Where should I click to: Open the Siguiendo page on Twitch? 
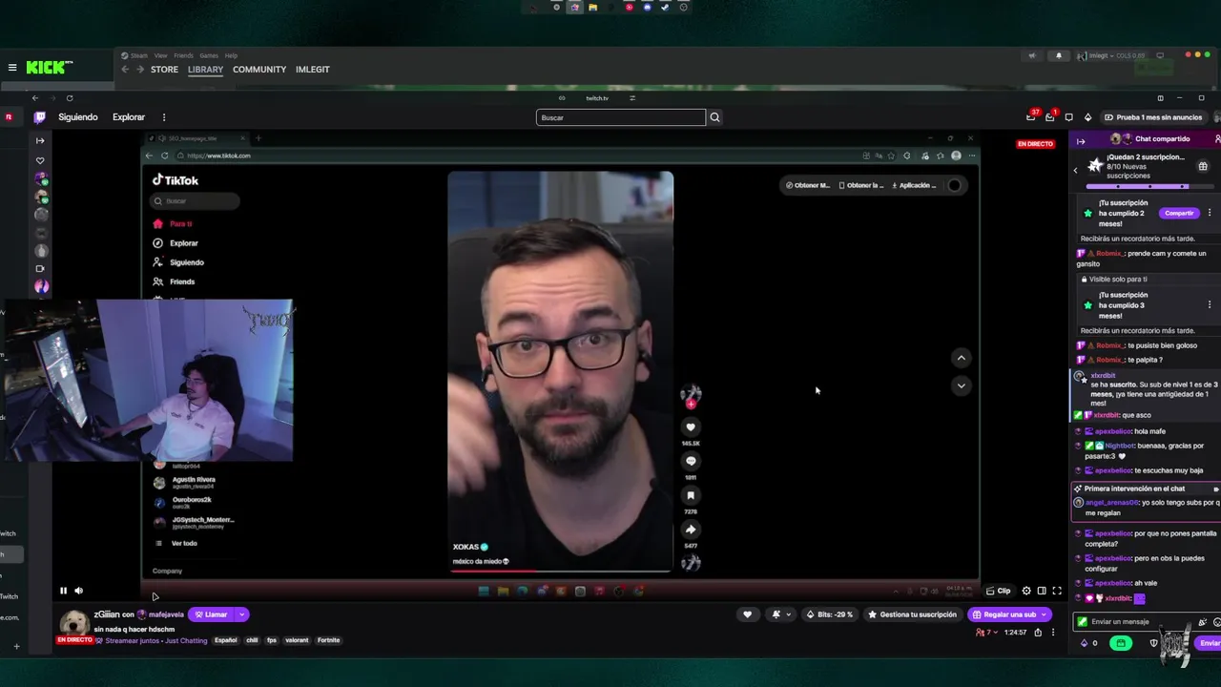(x=78, y=117)
